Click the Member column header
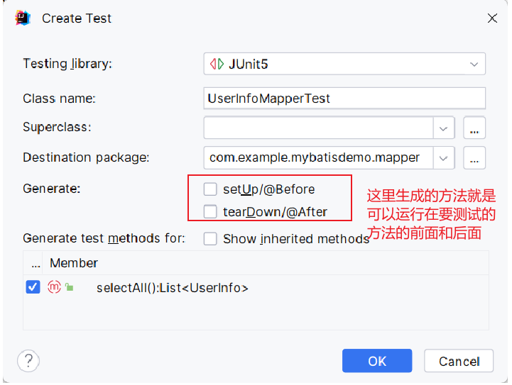Image resolution: width=512 pixels, height=385 pixels. click(74, 263)
